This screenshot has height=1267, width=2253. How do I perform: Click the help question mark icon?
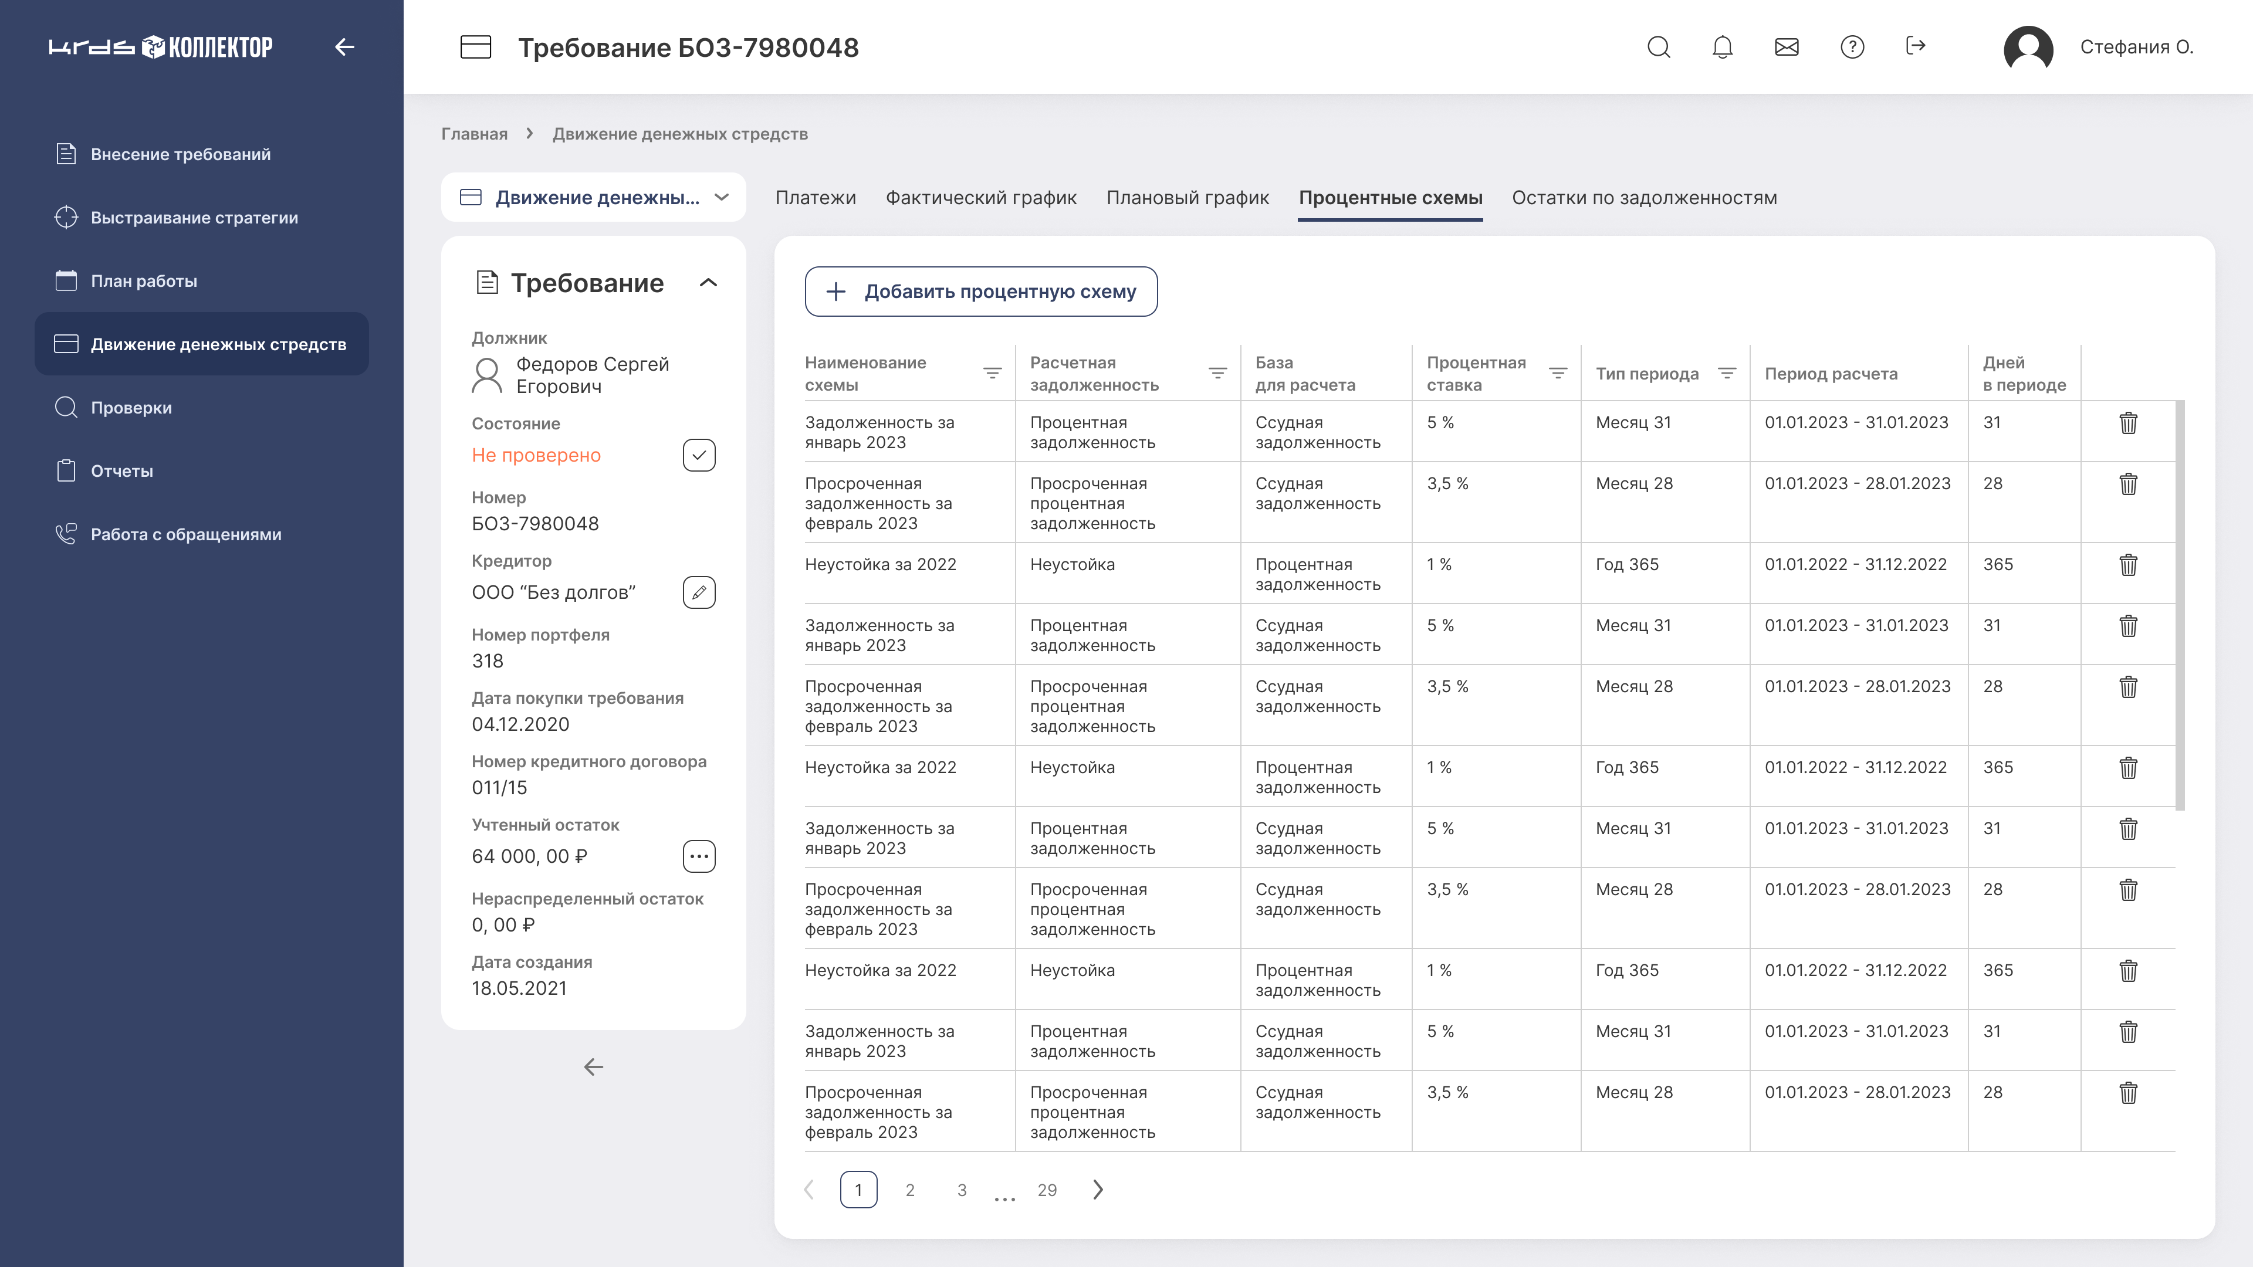click(x=1852, y=47)
